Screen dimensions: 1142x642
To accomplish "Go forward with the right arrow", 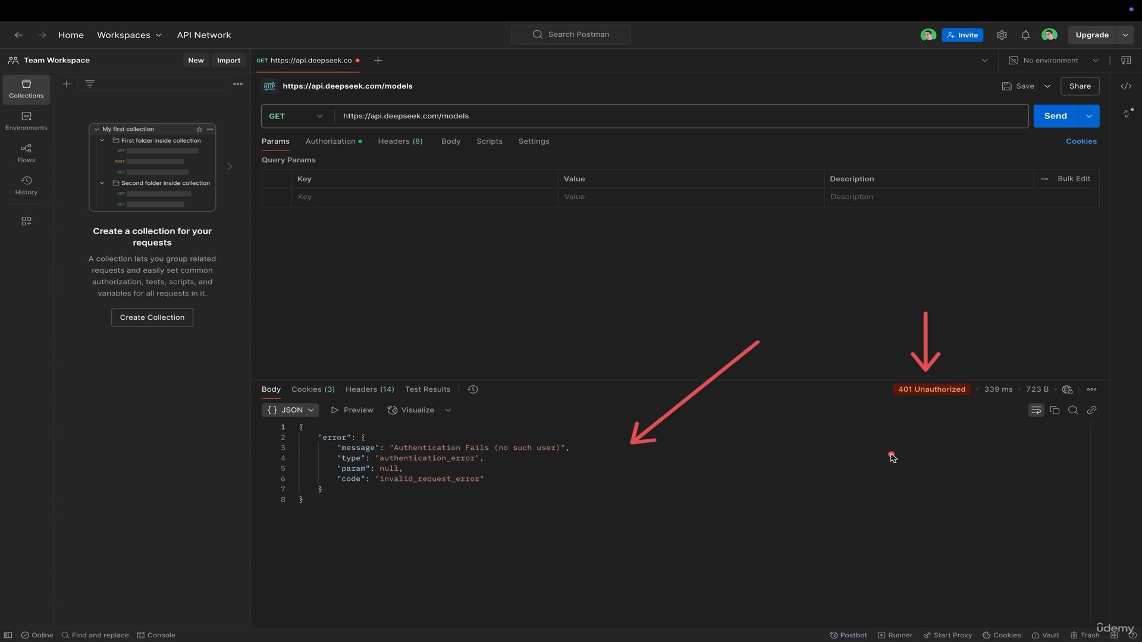I will (42, 35).
